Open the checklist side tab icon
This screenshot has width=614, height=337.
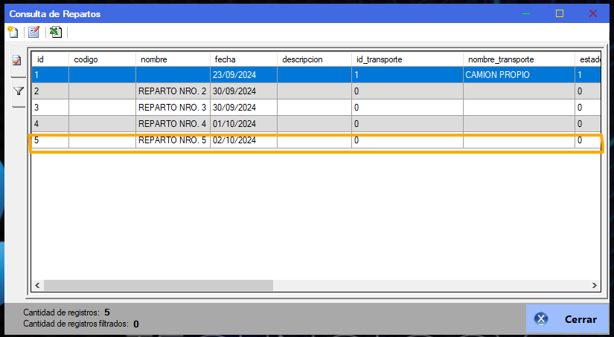click(x=18, y=62)
